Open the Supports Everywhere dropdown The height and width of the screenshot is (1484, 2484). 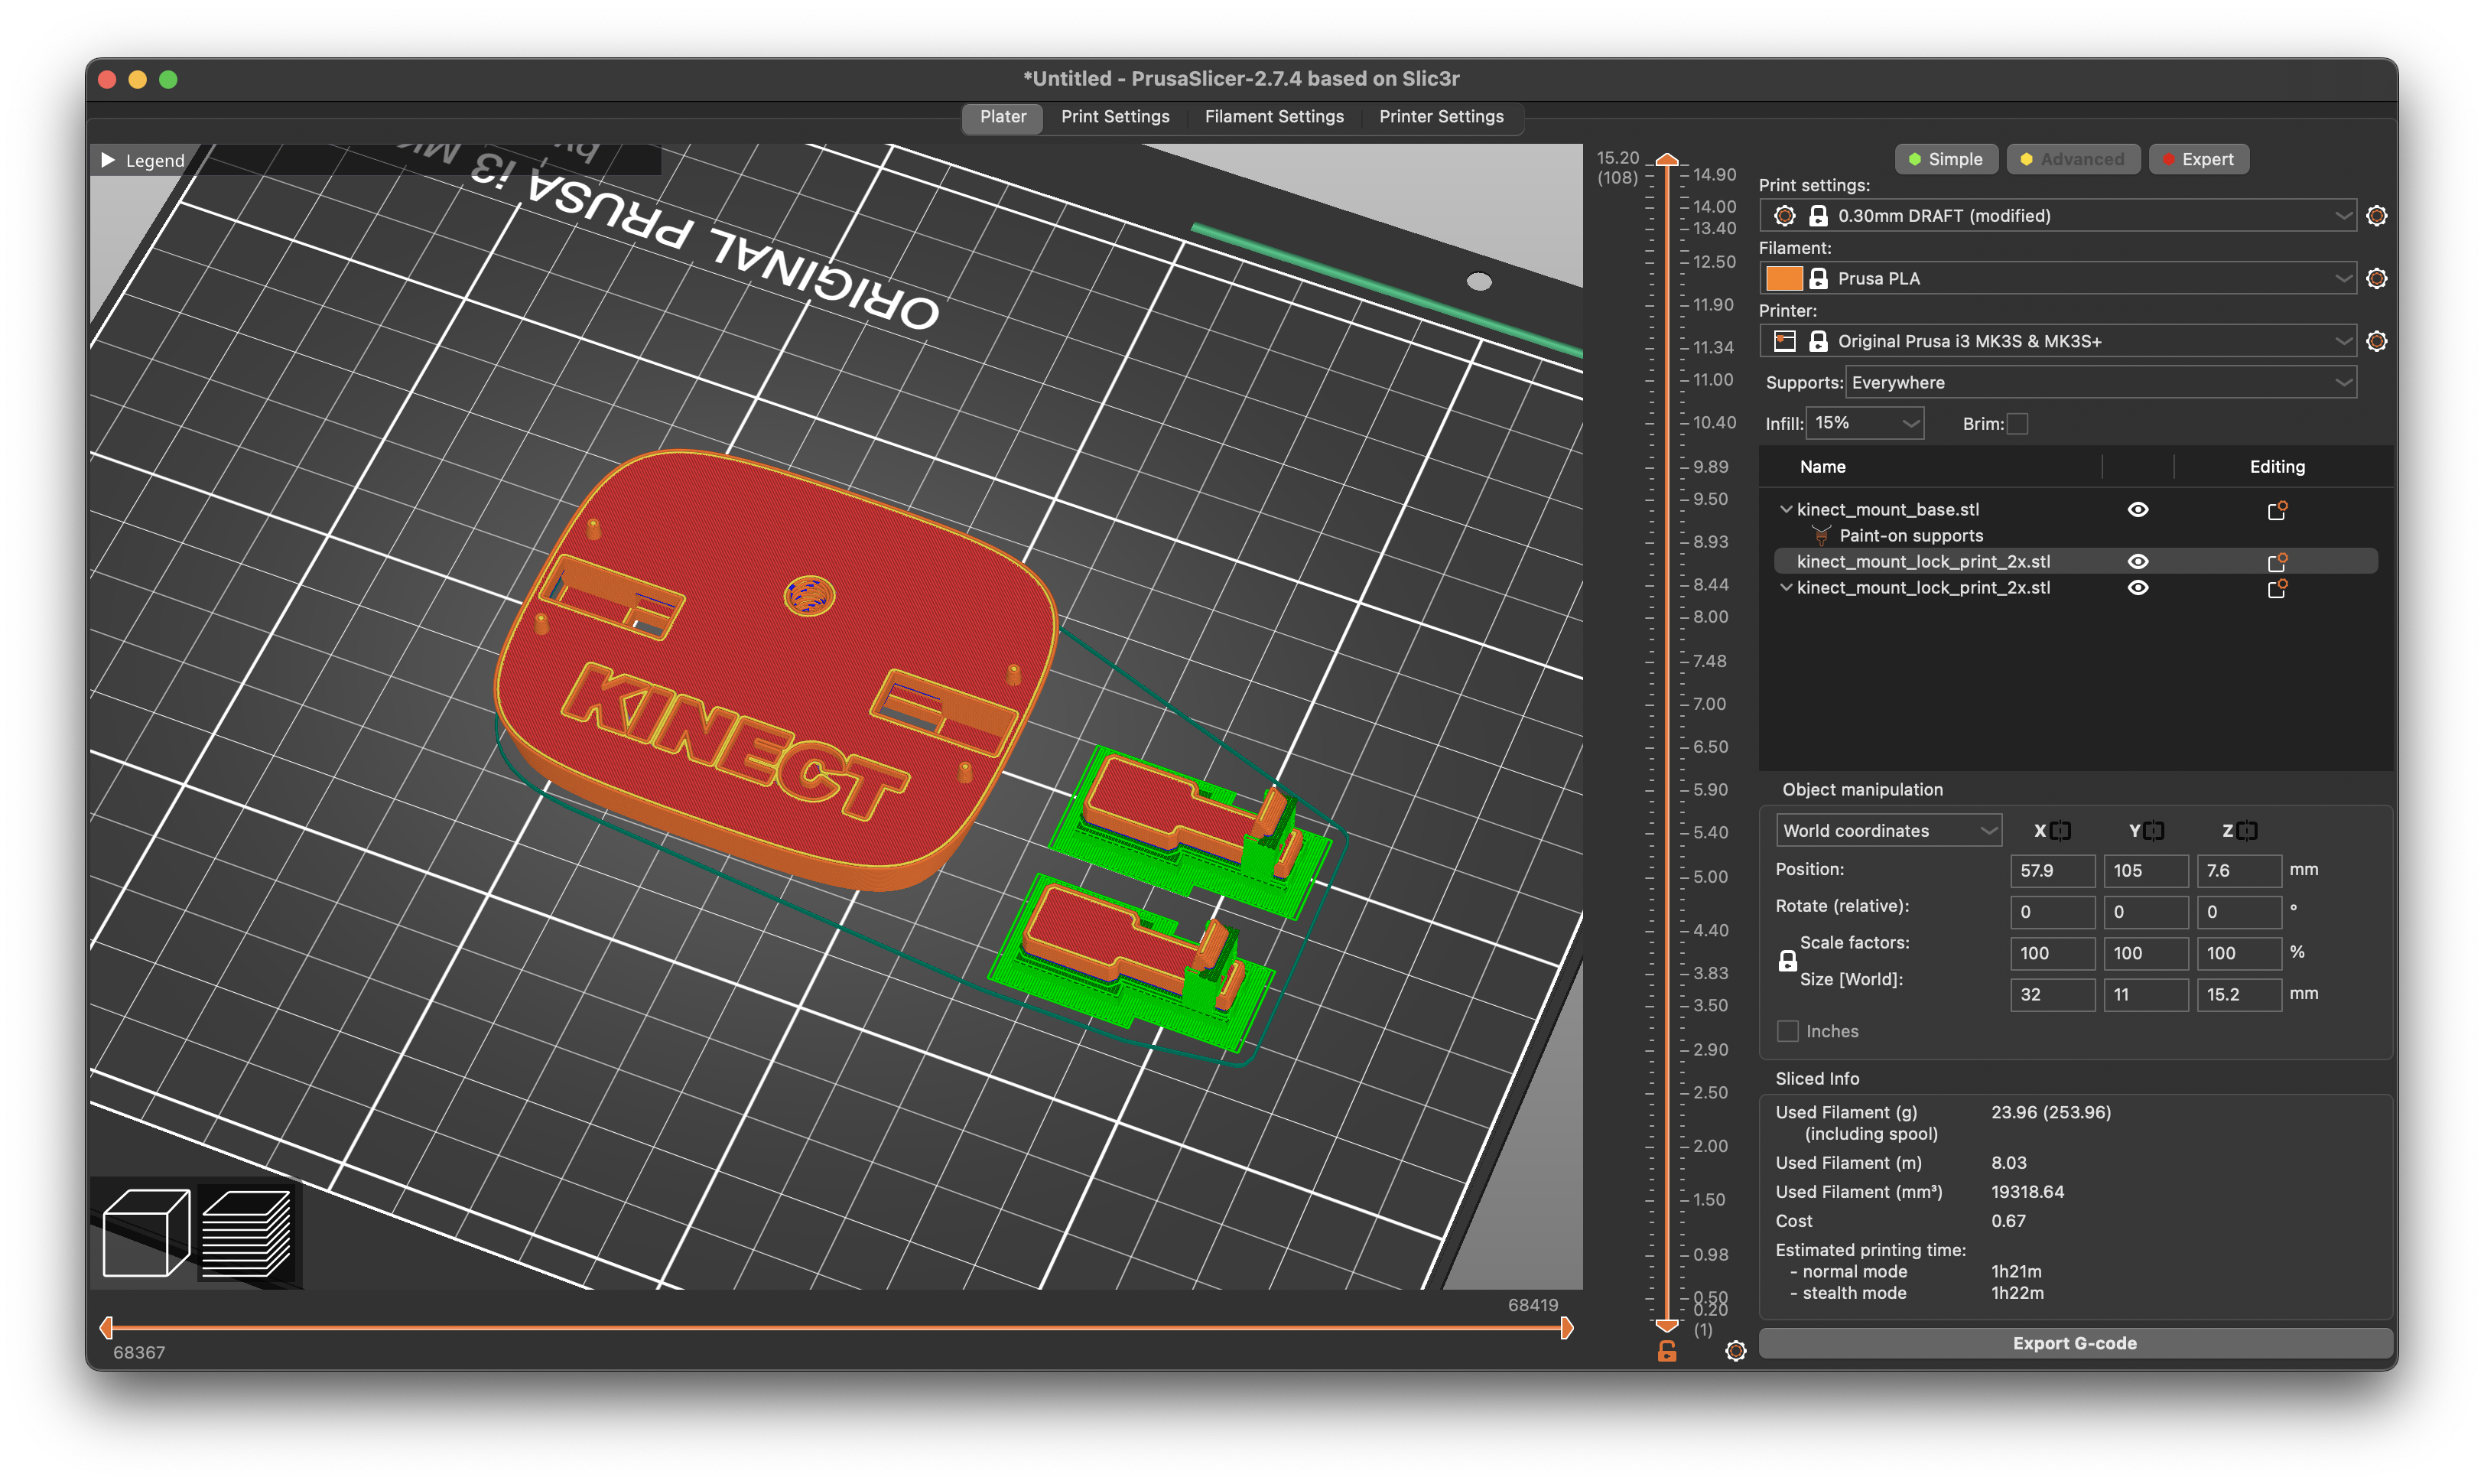click(2100, 383)
